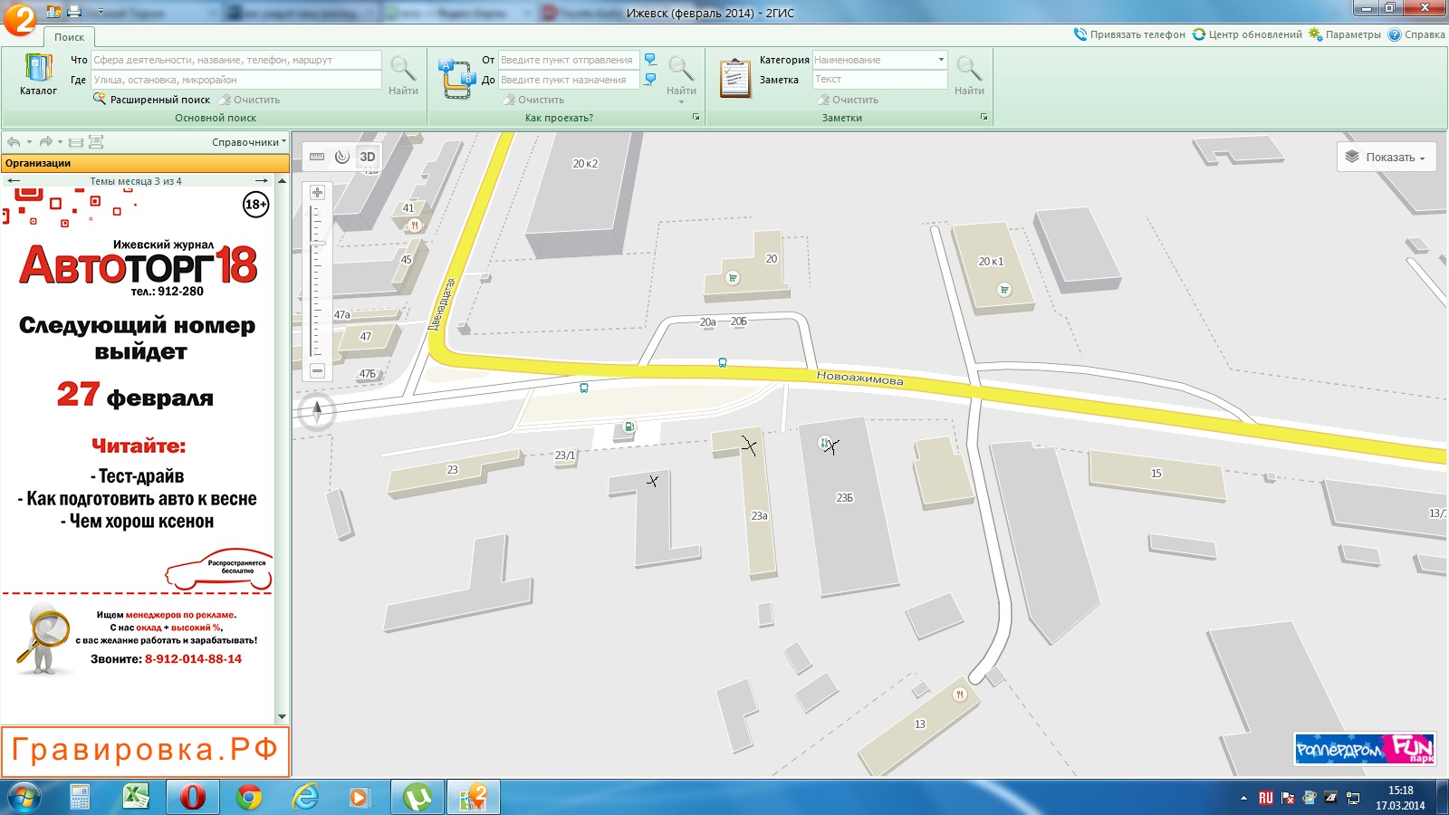Click the back arrow in panel toolbar

tap(14, 142)
